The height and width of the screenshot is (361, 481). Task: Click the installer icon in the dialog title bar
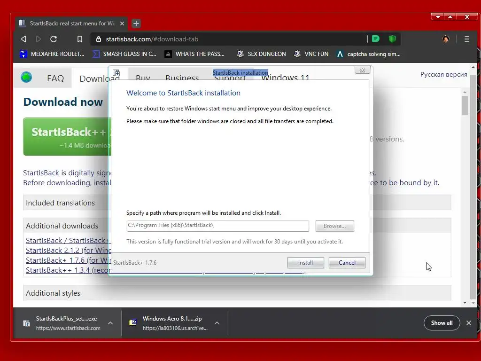pyautogui.click(x=116, y=73)
